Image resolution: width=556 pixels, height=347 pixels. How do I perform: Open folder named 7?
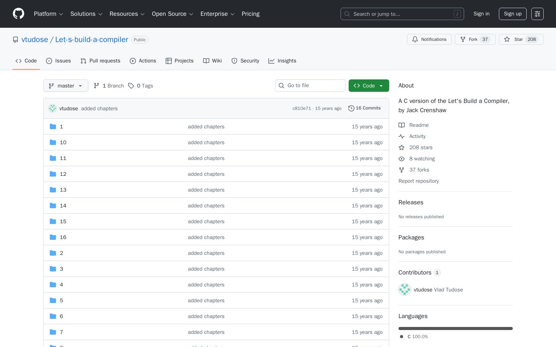point(61,332)
